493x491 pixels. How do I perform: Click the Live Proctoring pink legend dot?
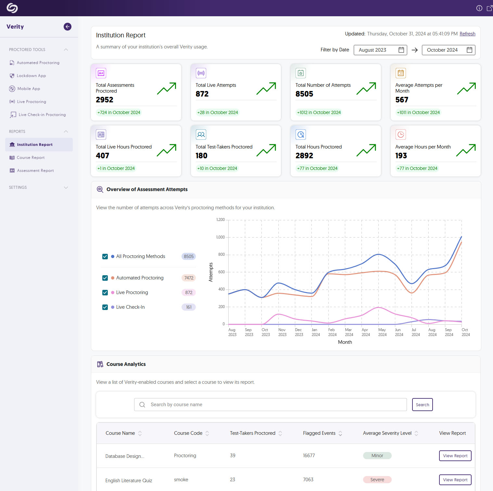(113, 292)
